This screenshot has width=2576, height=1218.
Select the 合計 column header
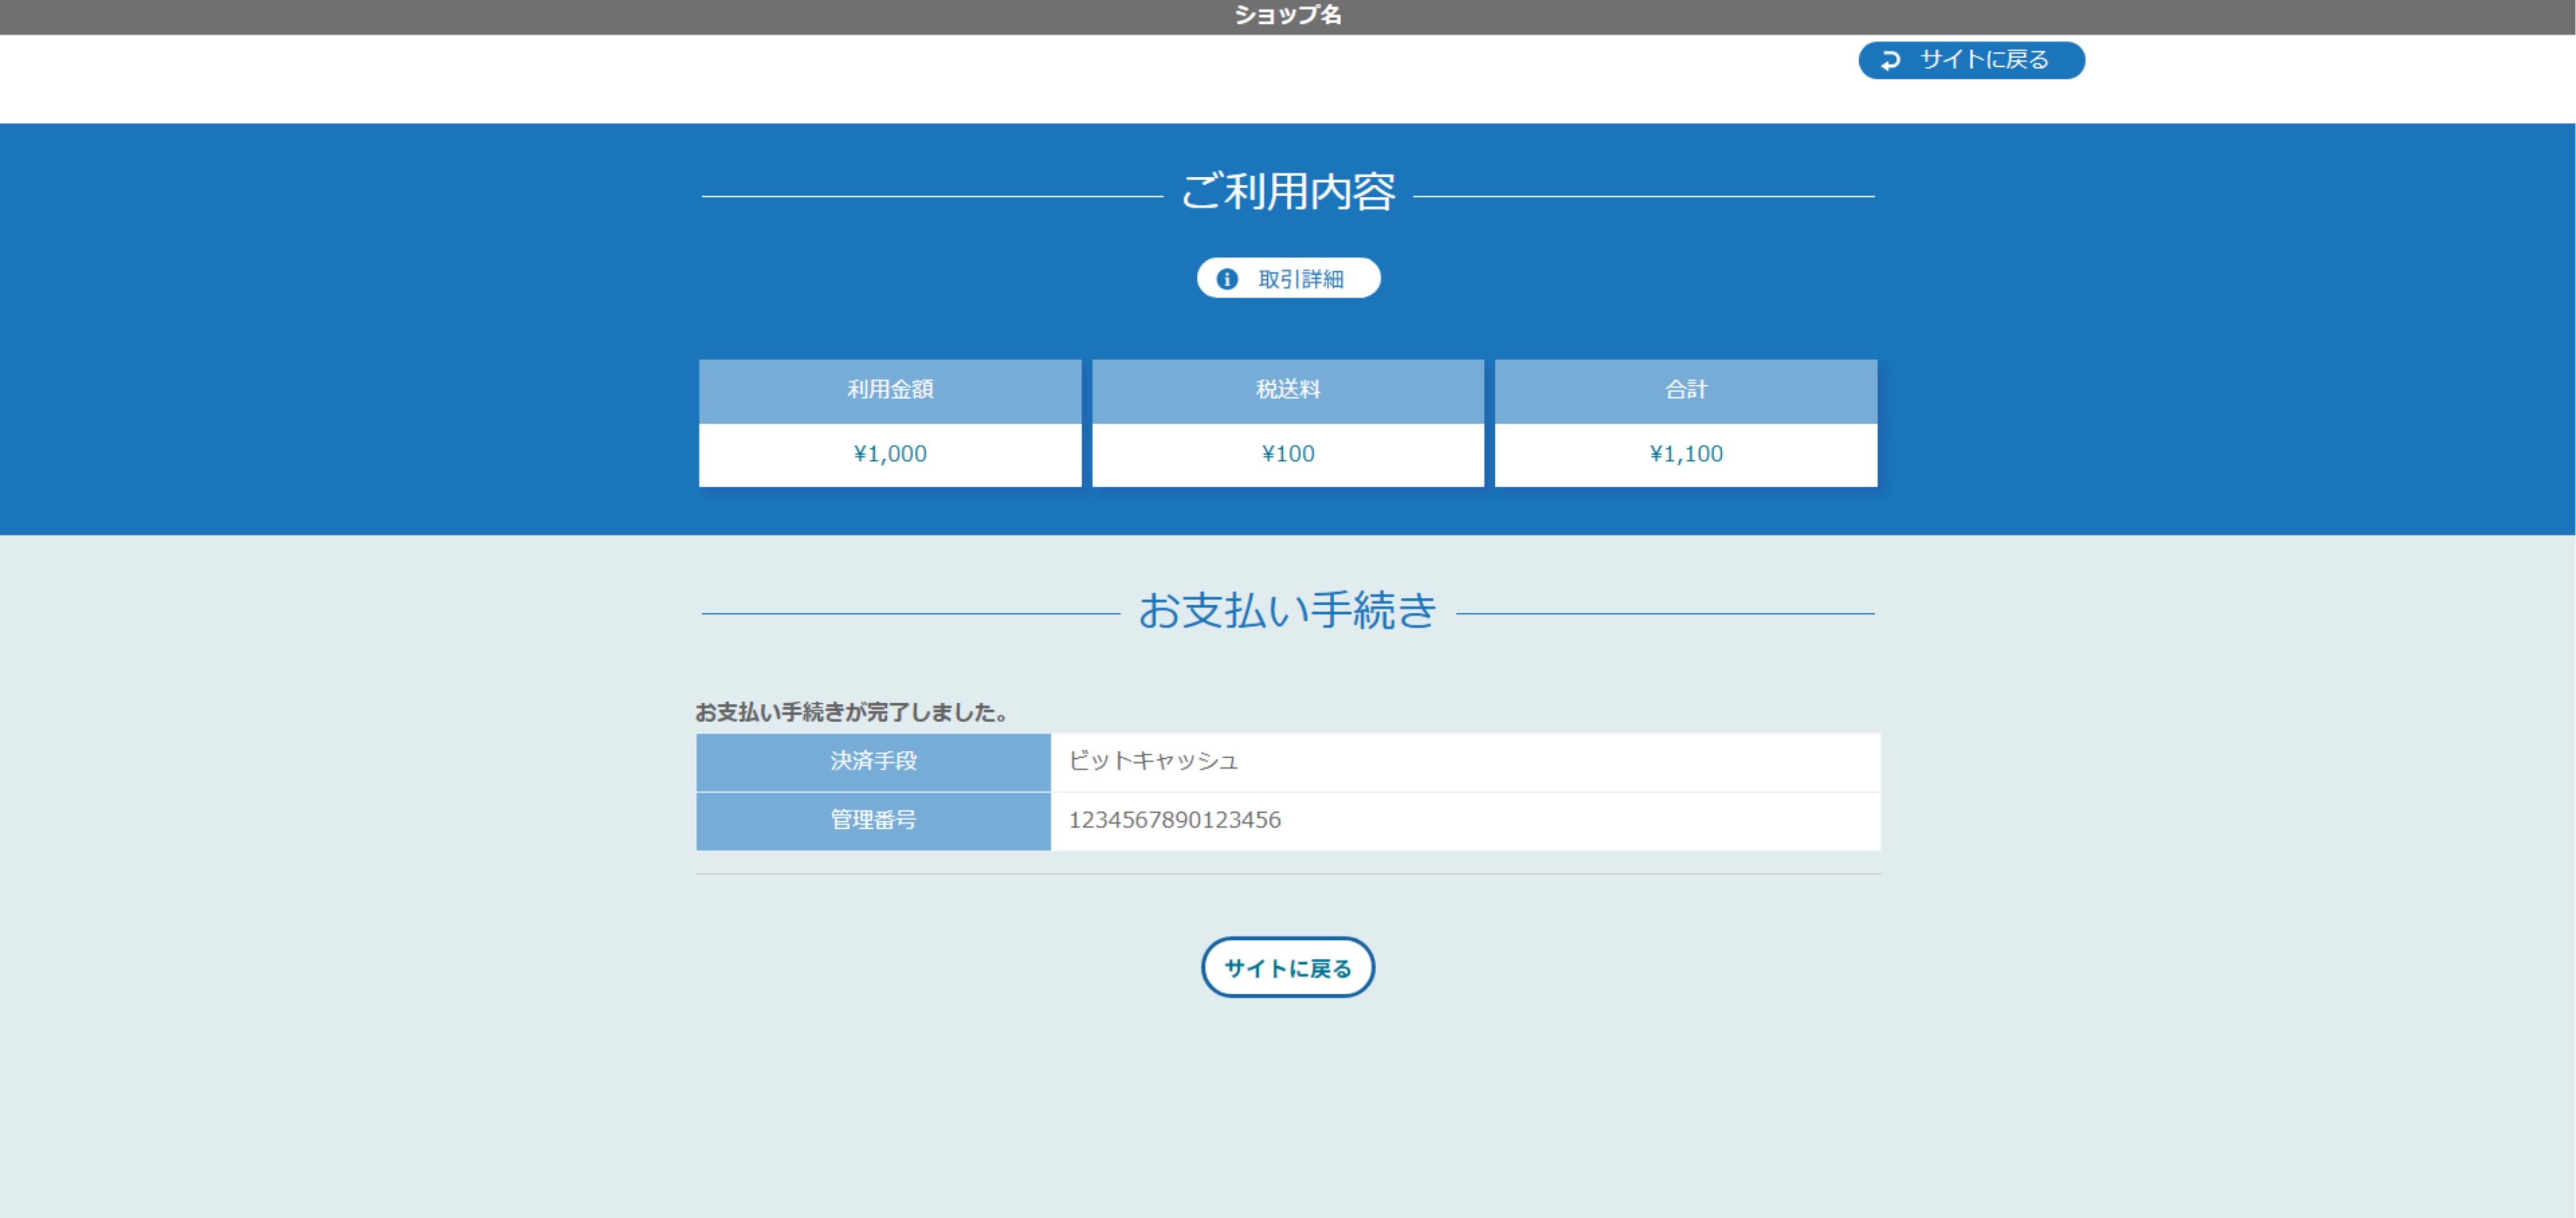(x=1686, y=390)
